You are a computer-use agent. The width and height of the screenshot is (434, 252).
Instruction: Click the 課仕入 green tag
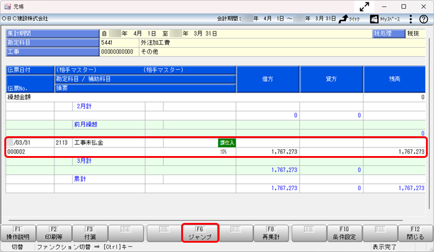pos(227,143)
